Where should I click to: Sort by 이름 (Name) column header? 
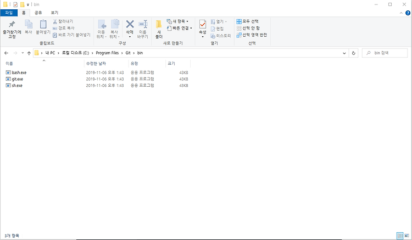[x=9, y=64]
